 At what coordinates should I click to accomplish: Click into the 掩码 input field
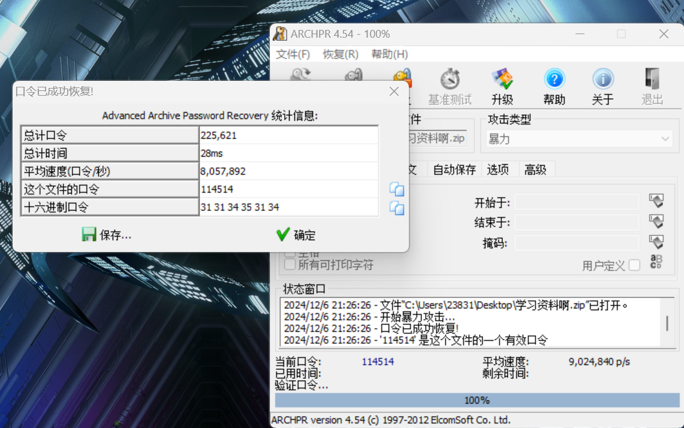576,242
